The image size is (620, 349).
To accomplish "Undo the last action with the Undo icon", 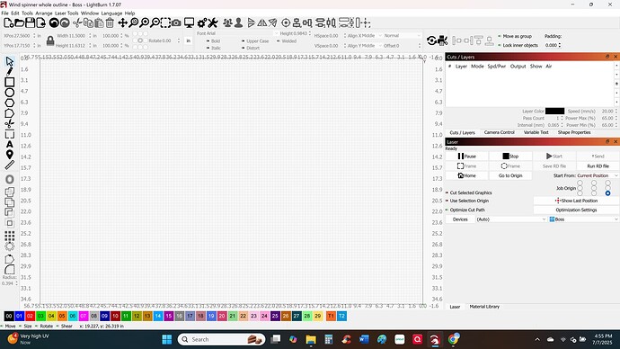I will pyautogui.click(x=54, y=23).
